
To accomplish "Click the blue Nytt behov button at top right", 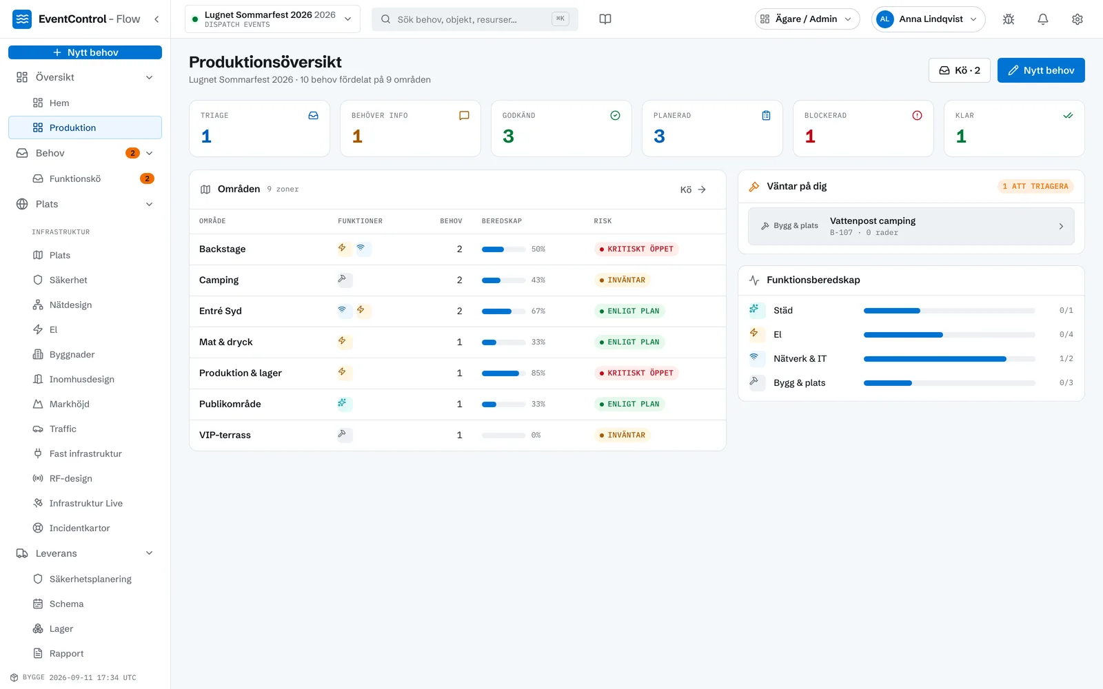I will [1041, 70].
